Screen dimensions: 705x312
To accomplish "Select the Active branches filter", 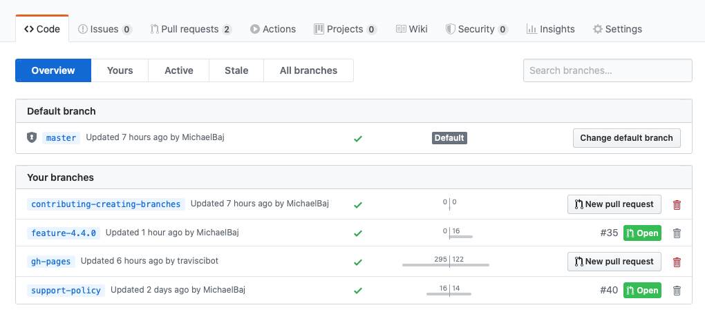I will point(178,70).
